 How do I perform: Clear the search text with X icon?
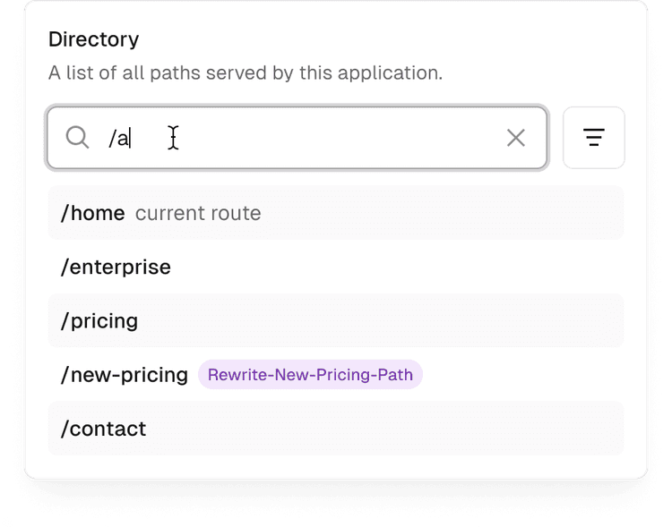[x=516, y=137]
